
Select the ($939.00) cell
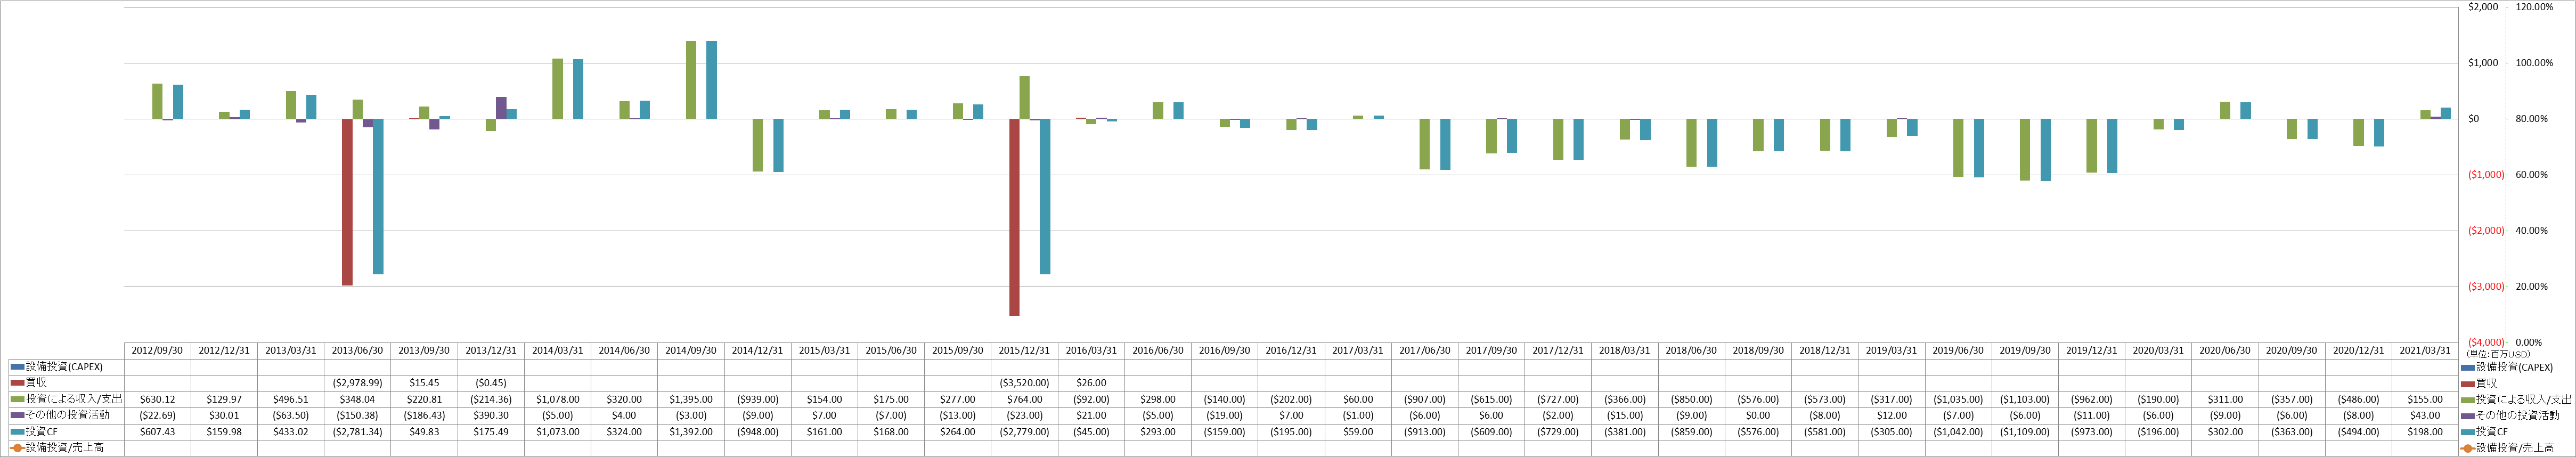point(758,399)
